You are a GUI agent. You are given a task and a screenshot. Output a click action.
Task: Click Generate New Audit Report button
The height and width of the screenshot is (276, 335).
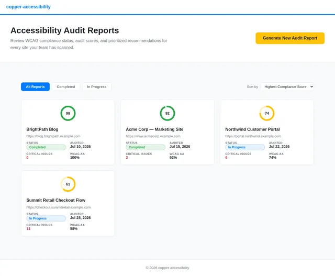click(290, 38)
